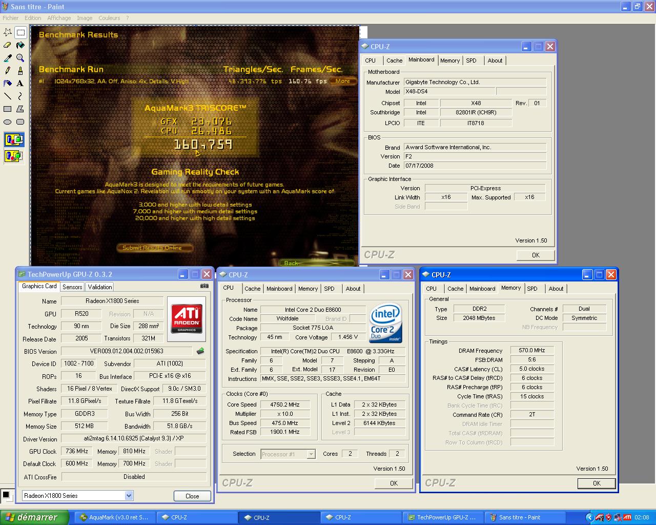The height and width of the screenshot is (525, 656).
Task: Choose the Fill With Color bucket tool
Action: [x=20, y=45]
